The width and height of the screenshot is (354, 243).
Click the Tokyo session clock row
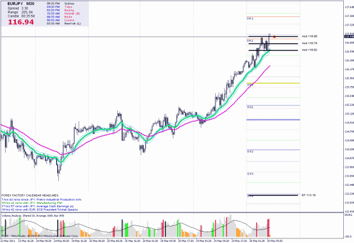click(x=59, y=7)
